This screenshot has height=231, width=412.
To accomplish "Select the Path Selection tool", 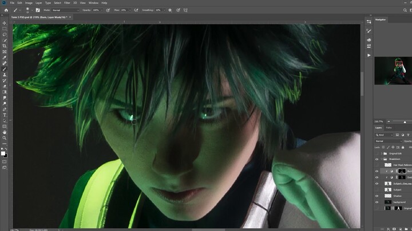I will [5, 121].
